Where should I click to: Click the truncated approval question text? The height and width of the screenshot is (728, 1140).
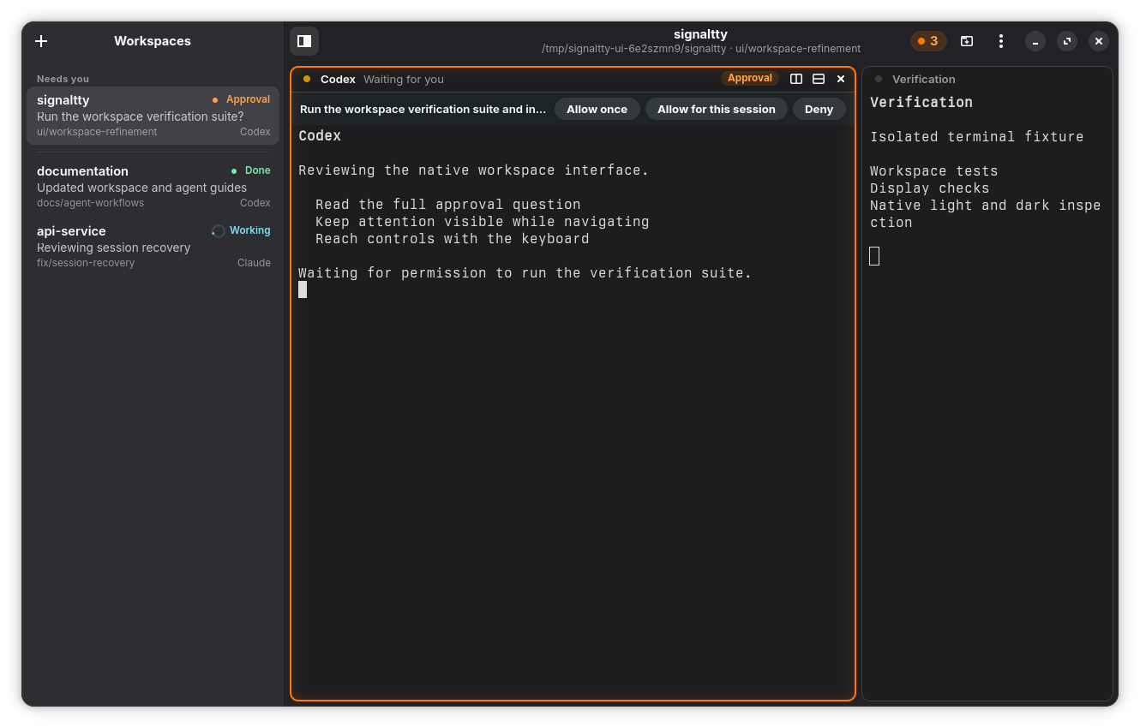(423, 109)
